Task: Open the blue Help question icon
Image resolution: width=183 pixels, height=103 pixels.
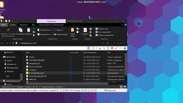Action: pos(126,25)
